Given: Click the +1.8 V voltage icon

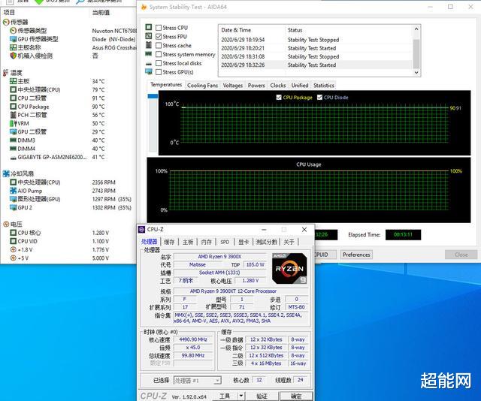Looking at the screenshot, I should 14,249.
